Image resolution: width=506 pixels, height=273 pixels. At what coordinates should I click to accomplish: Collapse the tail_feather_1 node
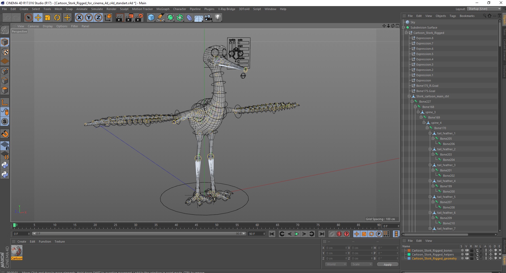tap(430, 133)
